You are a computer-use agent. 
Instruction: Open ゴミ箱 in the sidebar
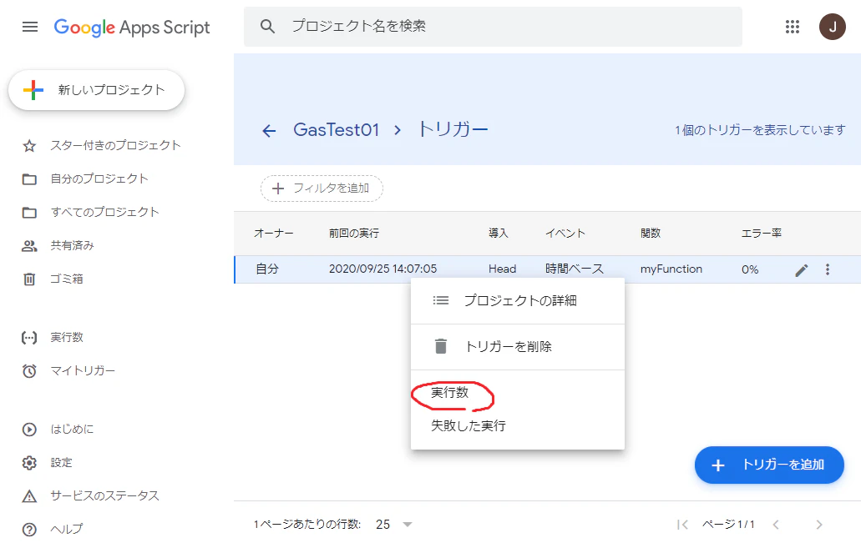pyautogui.click(x=67, y=279)
